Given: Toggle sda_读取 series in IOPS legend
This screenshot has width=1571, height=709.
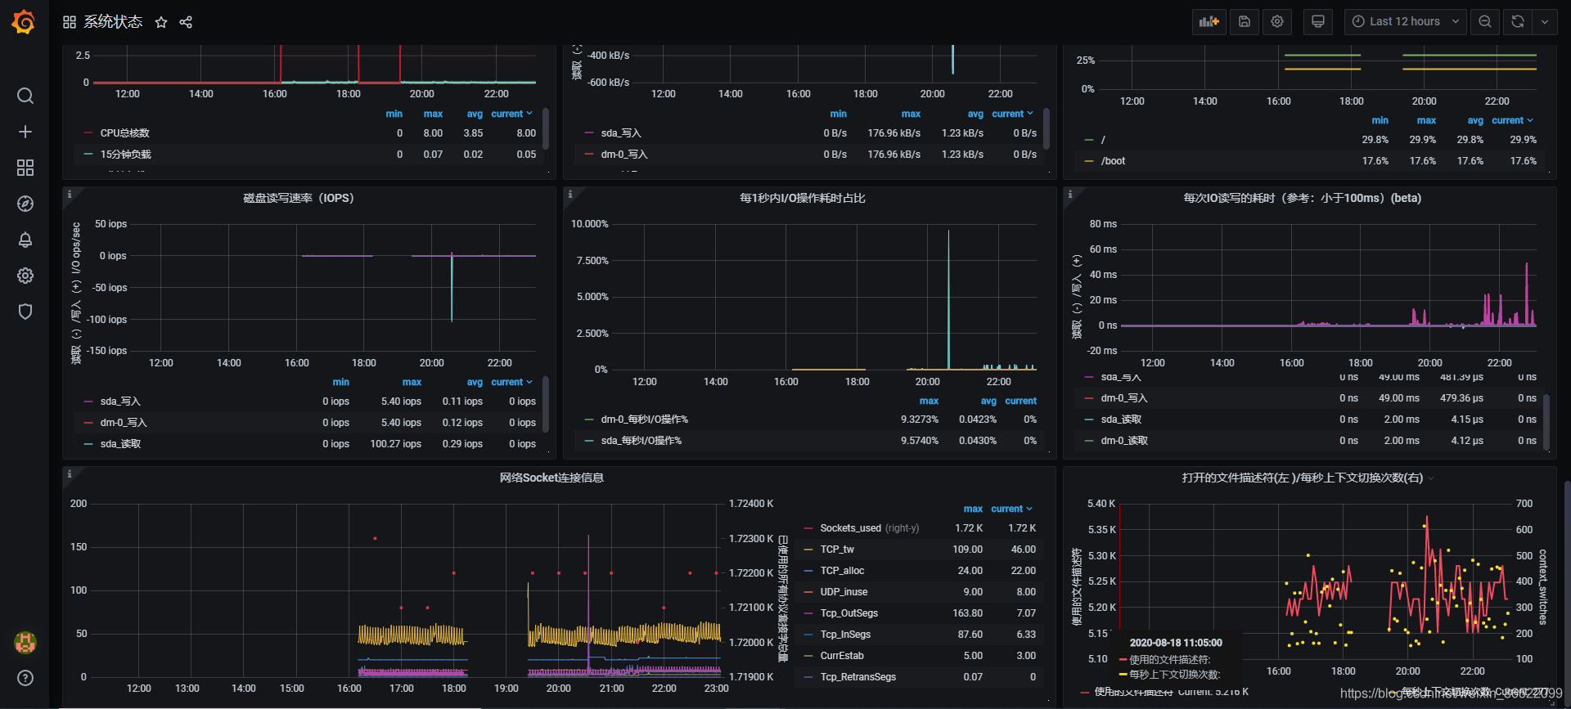Looking at the screenshot, I should click(x=120, y=444).
